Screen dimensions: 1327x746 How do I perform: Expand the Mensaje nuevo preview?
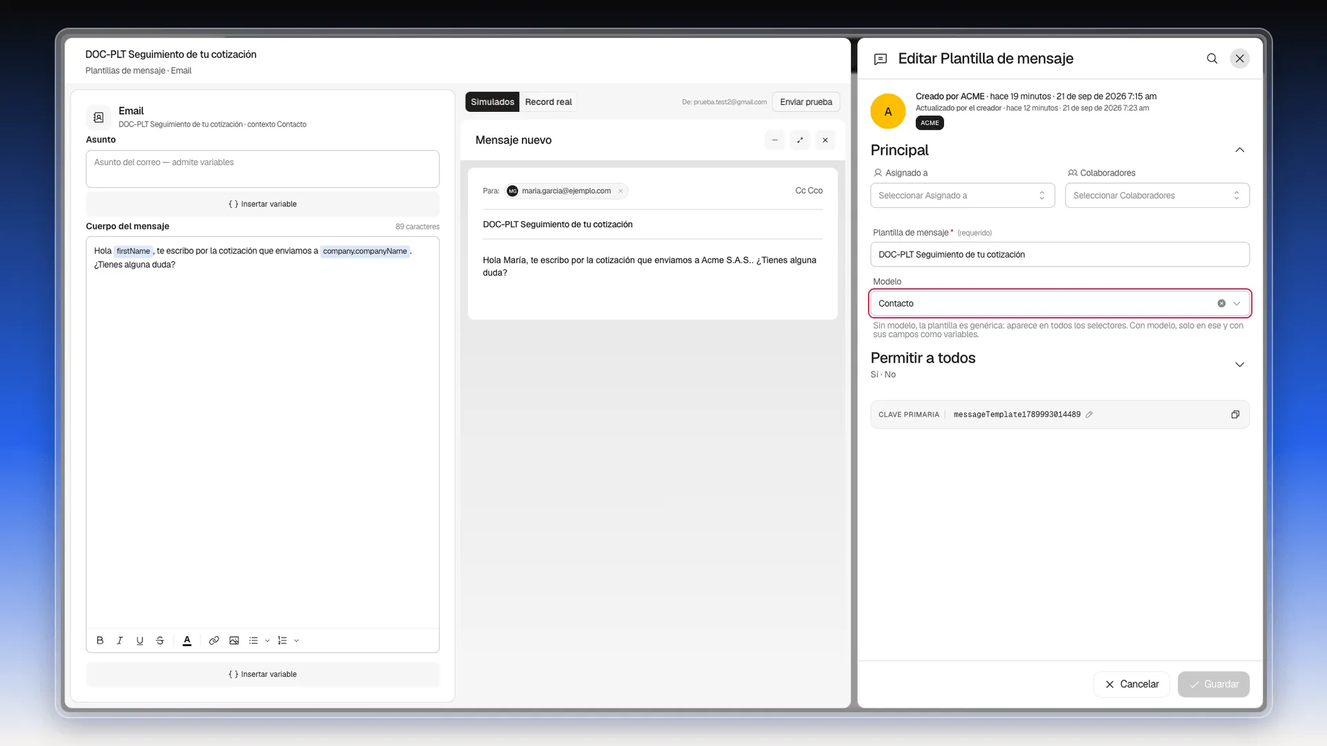[800, 140]
